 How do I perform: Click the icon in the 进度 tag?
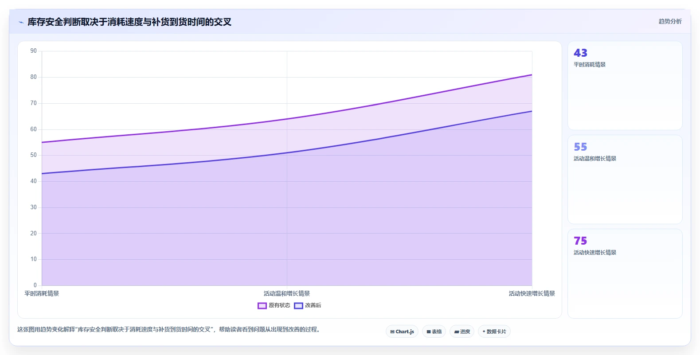(x=457, y=332)
